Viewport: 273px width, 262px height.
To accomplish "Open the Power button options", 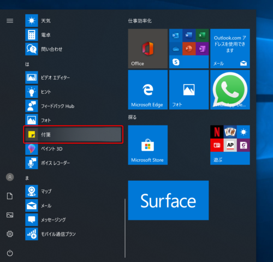I will tap(10, 253).
